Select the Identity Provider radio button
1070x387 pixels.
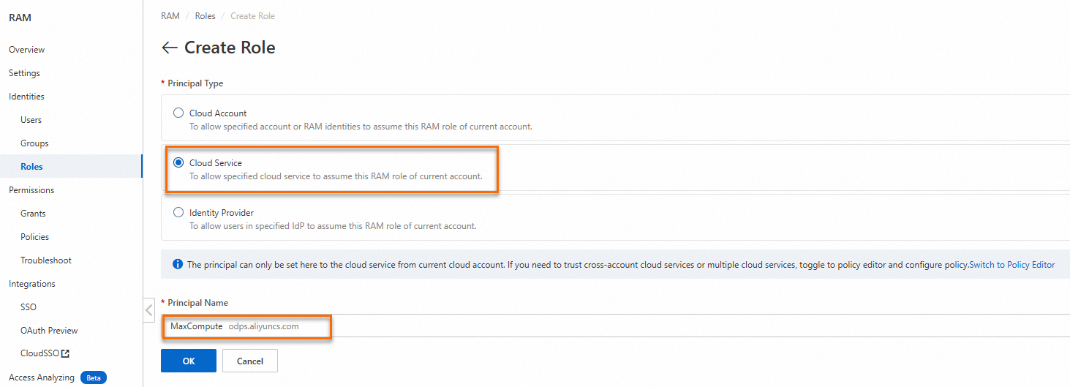coord(178,213)
